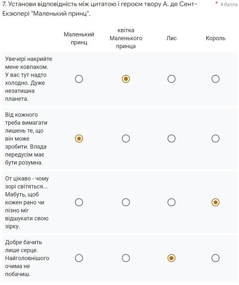Screen dimensions: 239x285
Task: Select квітка for the зорі світяться quote
Action: point(126,202)
